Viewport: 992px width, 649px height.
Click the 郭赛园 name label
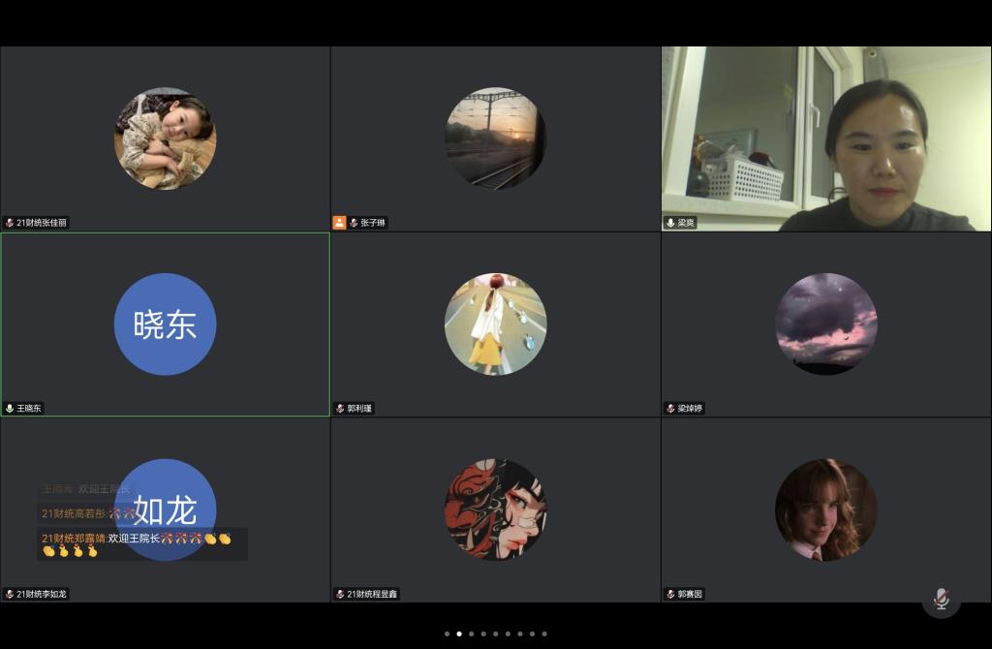pos(690,594)
